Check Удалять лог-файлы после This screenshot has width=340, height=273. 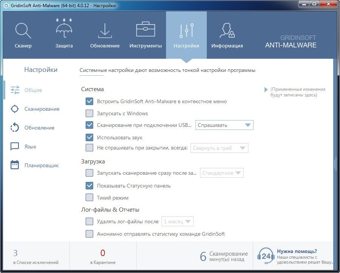point(89,221)
